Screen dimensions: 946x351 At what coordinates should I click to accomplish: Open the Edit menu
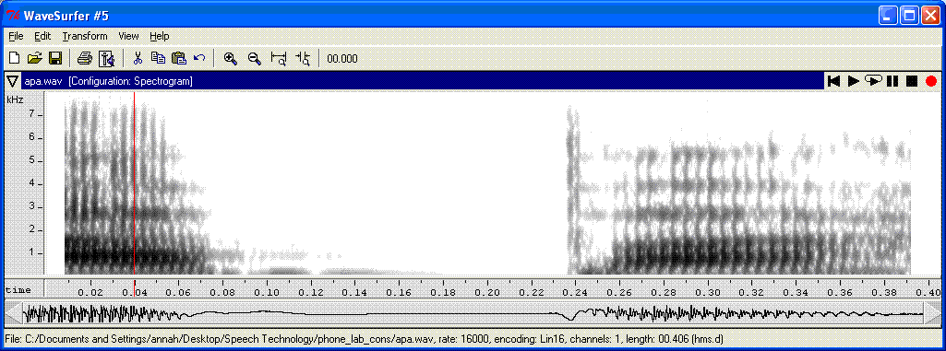tap(42, 36)
